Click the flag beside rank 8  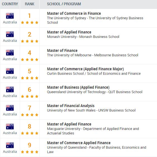[10, 126]
